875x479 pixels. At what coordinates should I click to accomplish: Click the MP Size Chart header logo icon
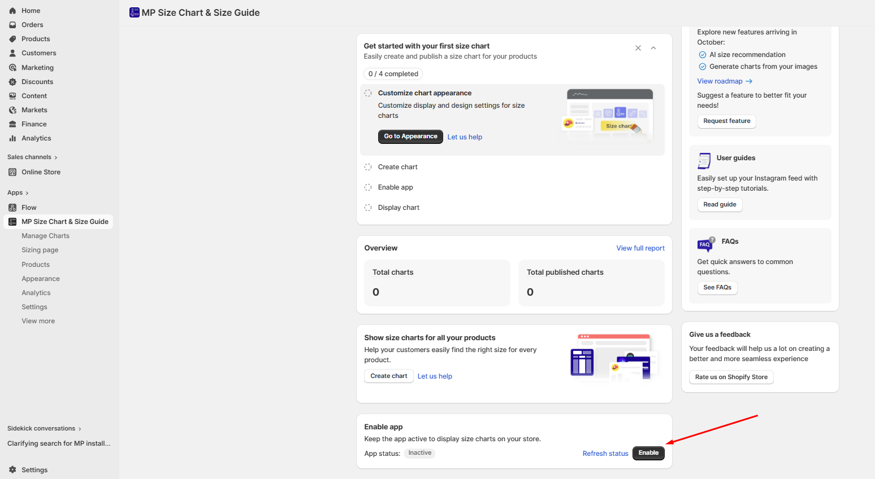[135, 12]
